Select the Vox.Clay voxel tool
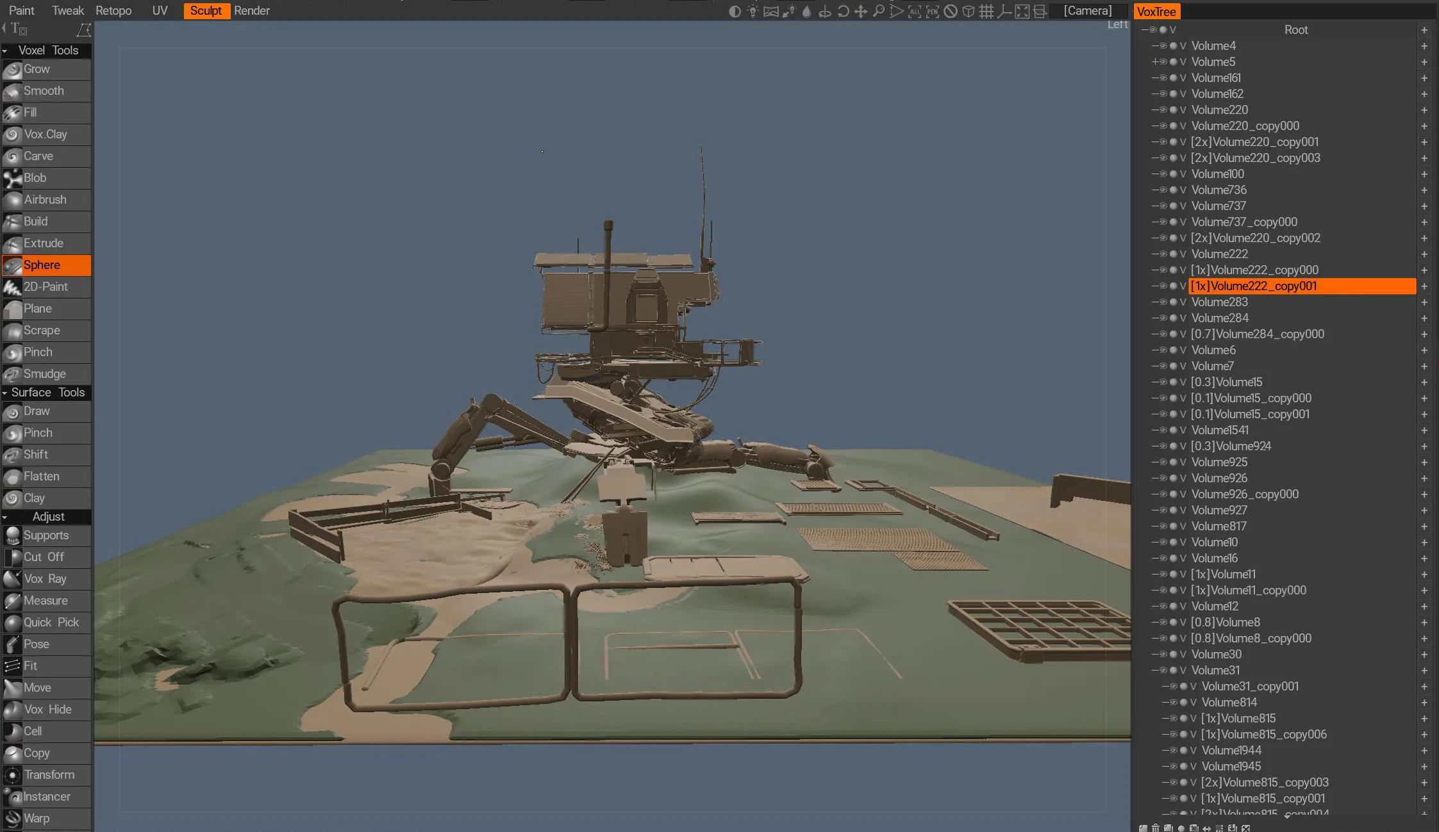The height and width of the screenshot is (832, 1439). point(46,135)
